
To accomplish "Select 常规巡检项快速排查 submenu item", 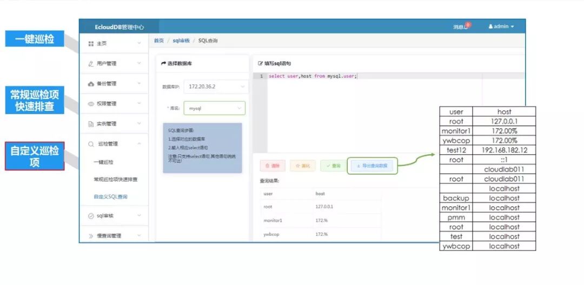I will [x=116, y=180].
